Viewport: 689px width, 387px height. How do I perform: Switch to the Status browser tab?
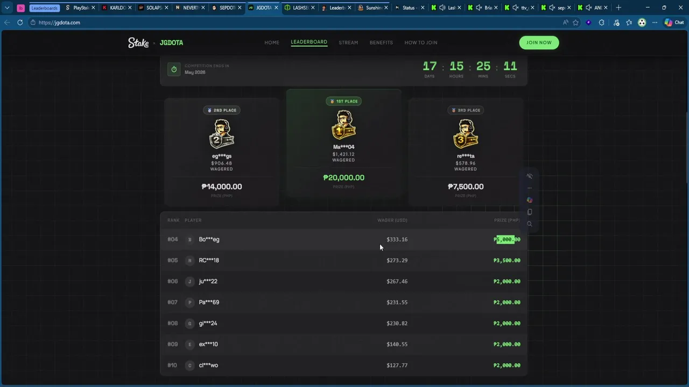tap(409, 8)
